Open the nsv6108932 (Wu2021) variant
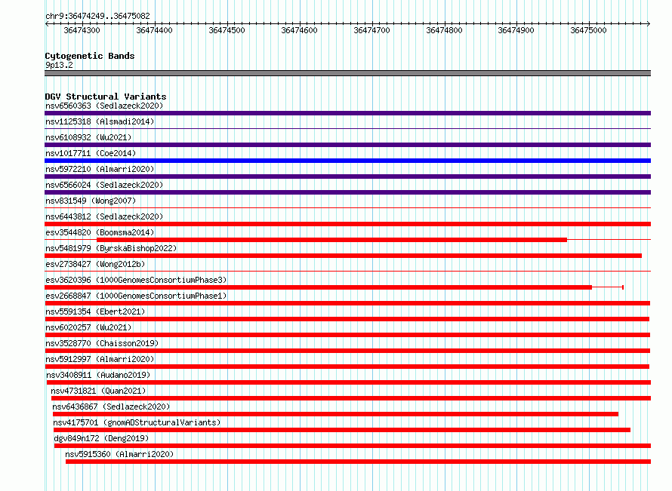The height and width of the screenshot is (491, 672). tap(88, 137)
